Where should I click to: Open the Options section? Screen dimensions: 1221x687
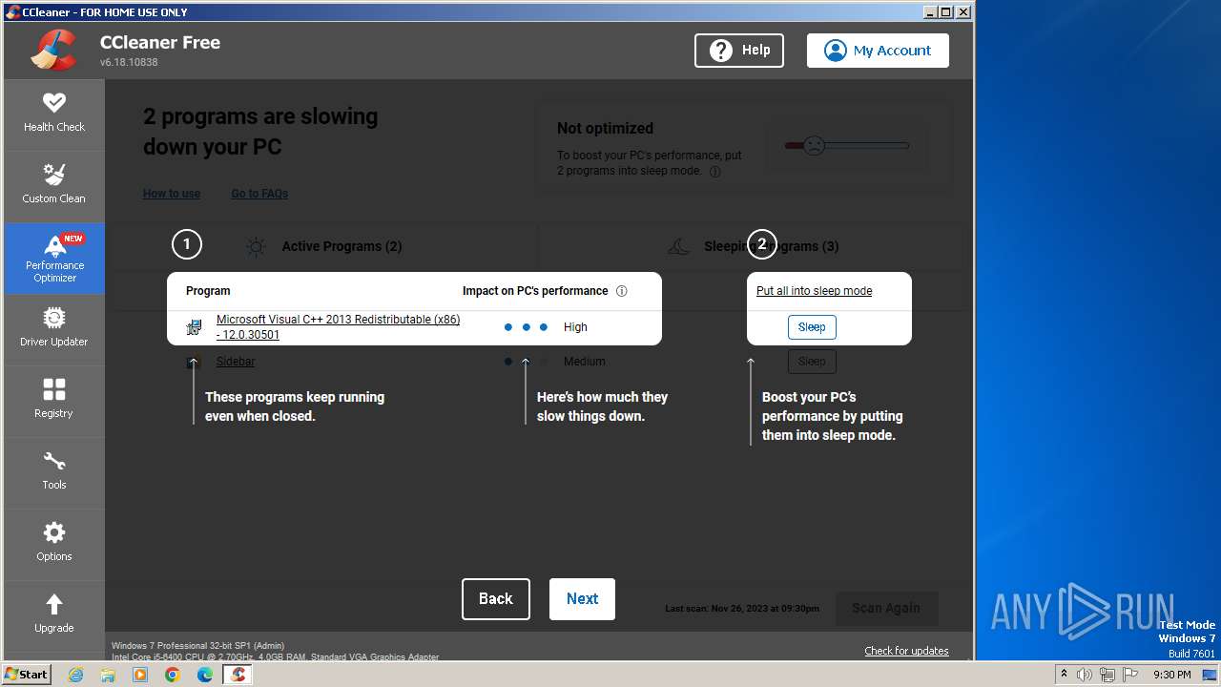54,544
